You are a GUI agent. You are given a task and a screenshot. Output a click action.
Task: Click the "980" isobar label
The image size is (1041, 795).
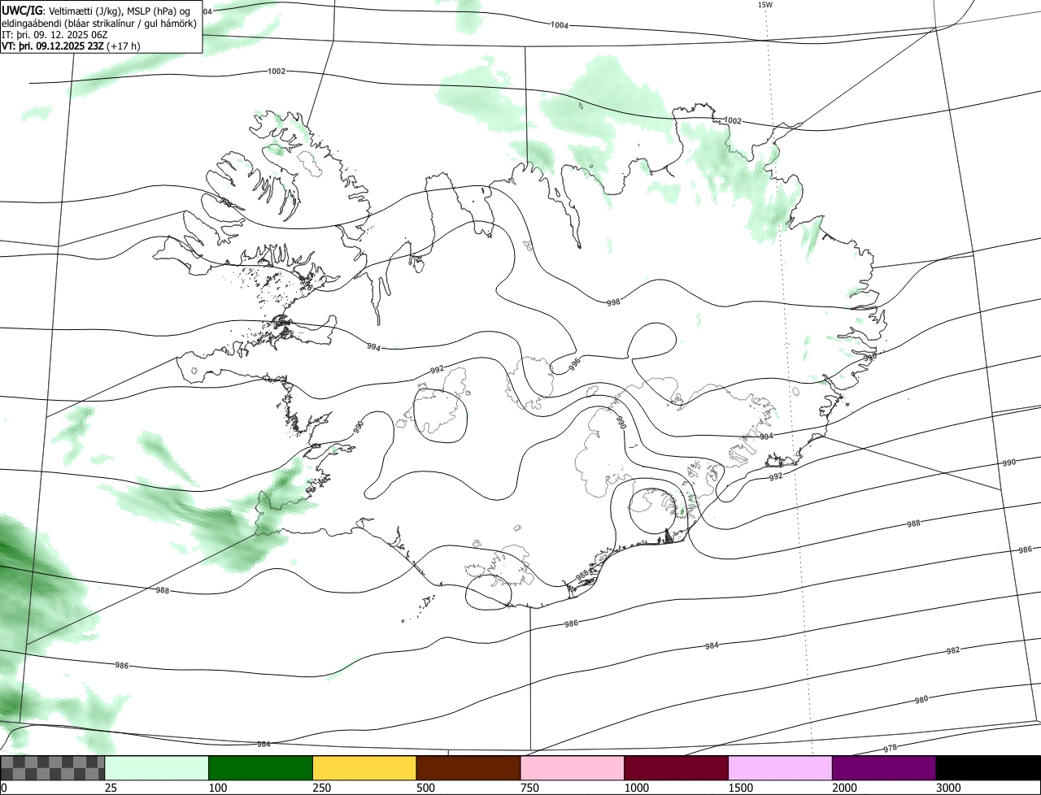921,700
